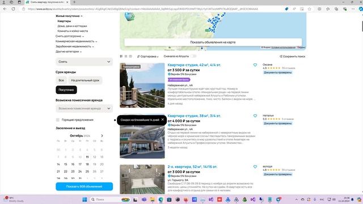
Task: Select 'На длительный срок' rental option
Action: pyautogui.click(x=85, y=80)
